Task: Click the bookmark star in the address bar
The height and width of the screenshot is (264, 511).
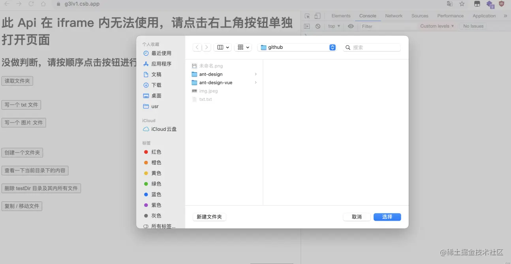Action: [461, 4]
